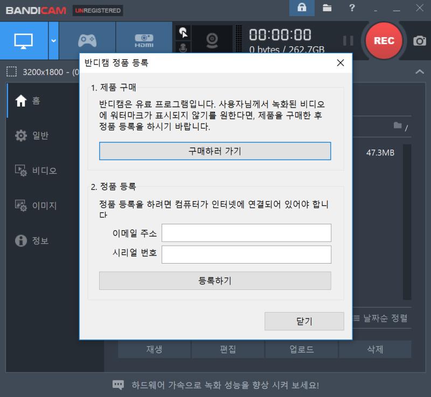431x397 pixels.
Task: Collapse the panel with the up chevron
Action: [420, 72]
